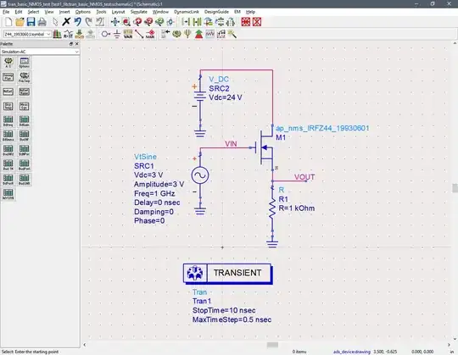This screenshot has height=355, width=458.
Task: Click the Save design icon
Action: [31, 22]
